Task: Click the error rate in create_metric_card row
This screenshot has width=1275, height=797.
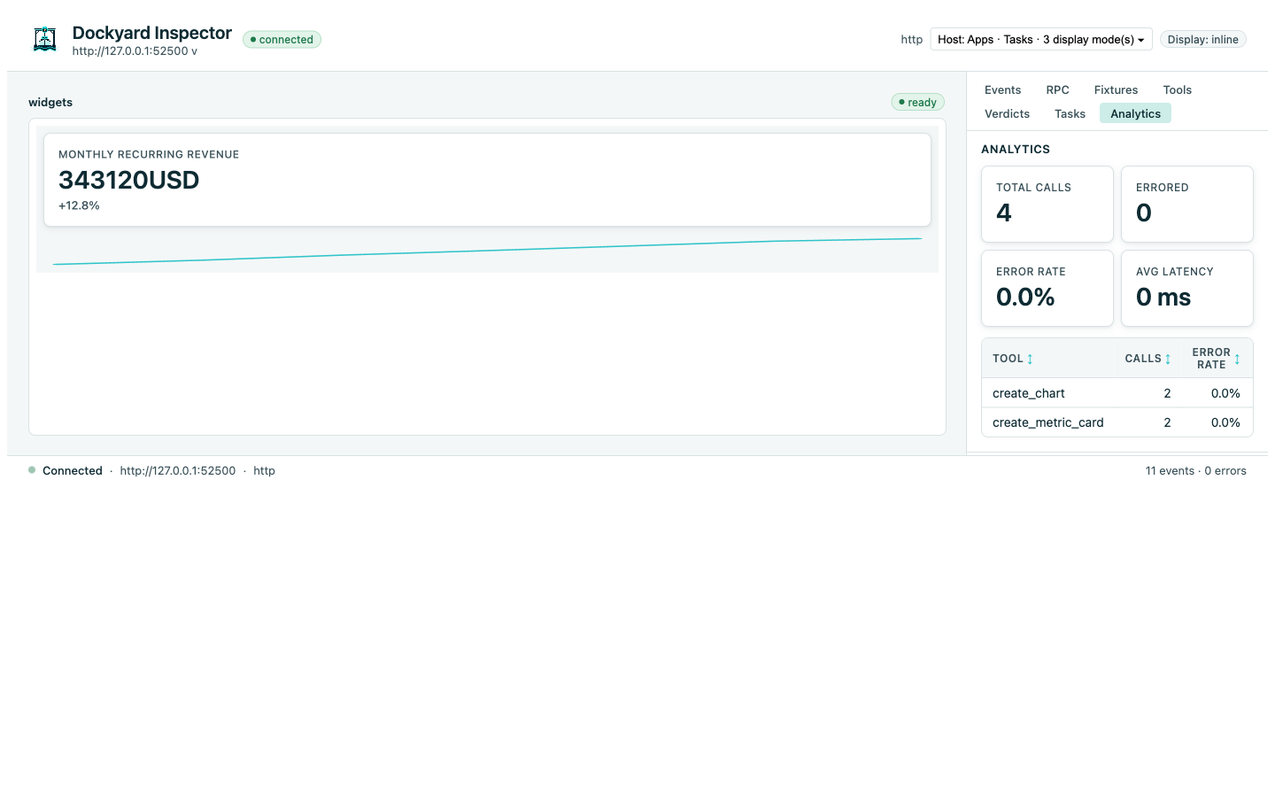Action: [x=1225, y=422]
